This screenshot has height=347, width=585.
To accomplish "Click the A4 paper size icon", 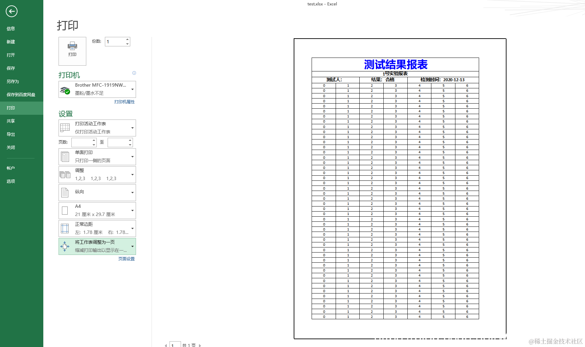I will [x=65, y=210].
